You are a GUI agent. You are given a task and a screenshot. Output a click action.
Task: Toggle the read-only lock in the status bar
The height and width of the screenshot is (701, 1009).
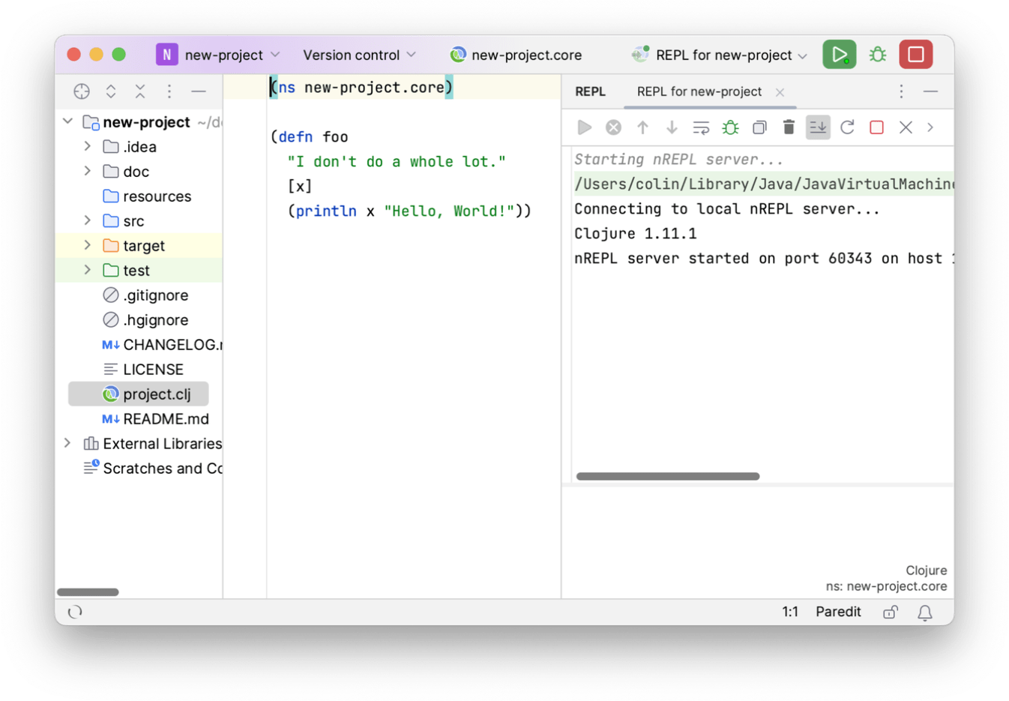coord(890,613)
